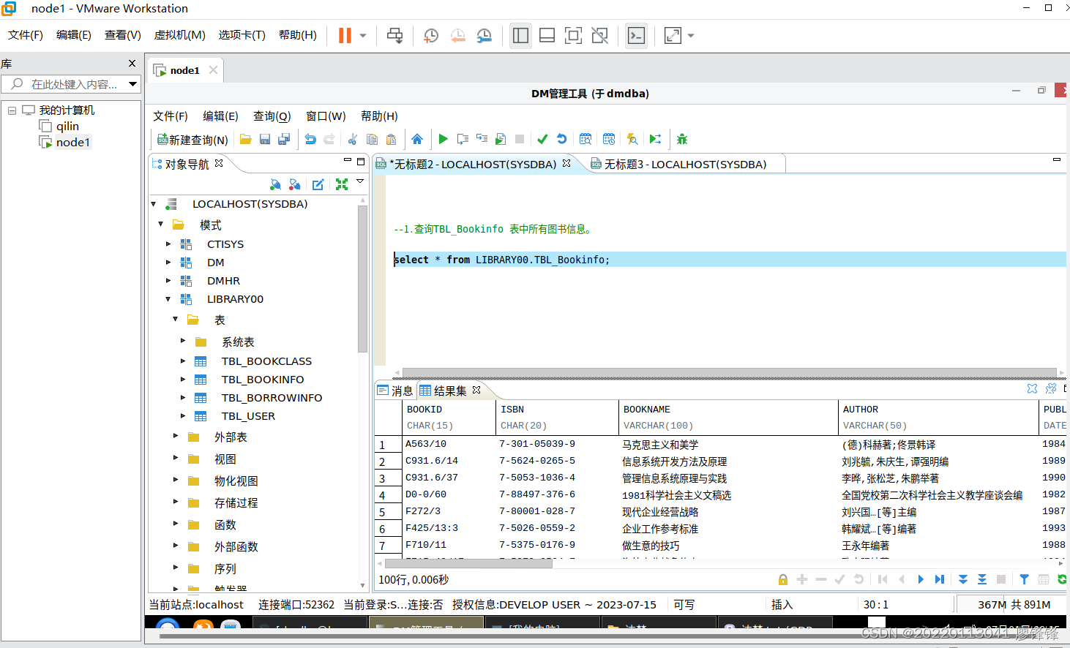Viewport: 1070px width, 648px height.
Task: Select qilin in the VMware library
Action: [x=67, y=127]
